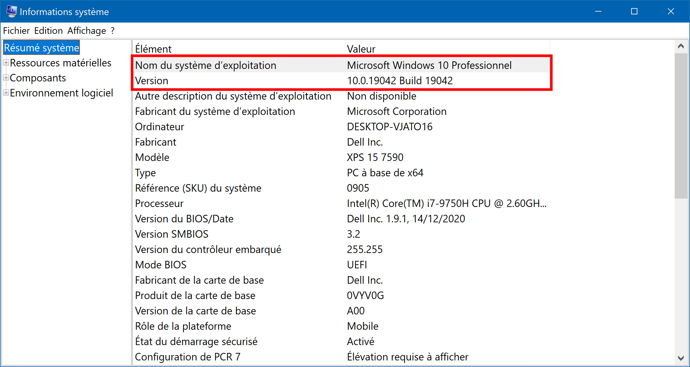Click the 0905 SKU value
The width and height of the screenshot is (690, 367).
click(358, 188)
